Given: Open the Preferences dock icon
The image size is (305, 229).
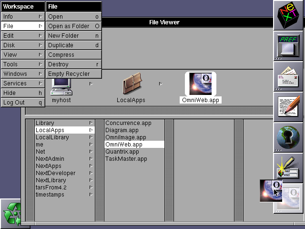Looking at the screenshot, I should point(288,46).
